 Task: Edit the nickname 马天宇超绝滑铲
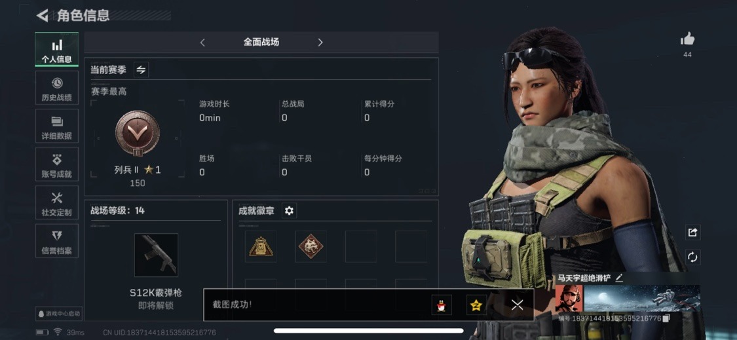(619, 278)
